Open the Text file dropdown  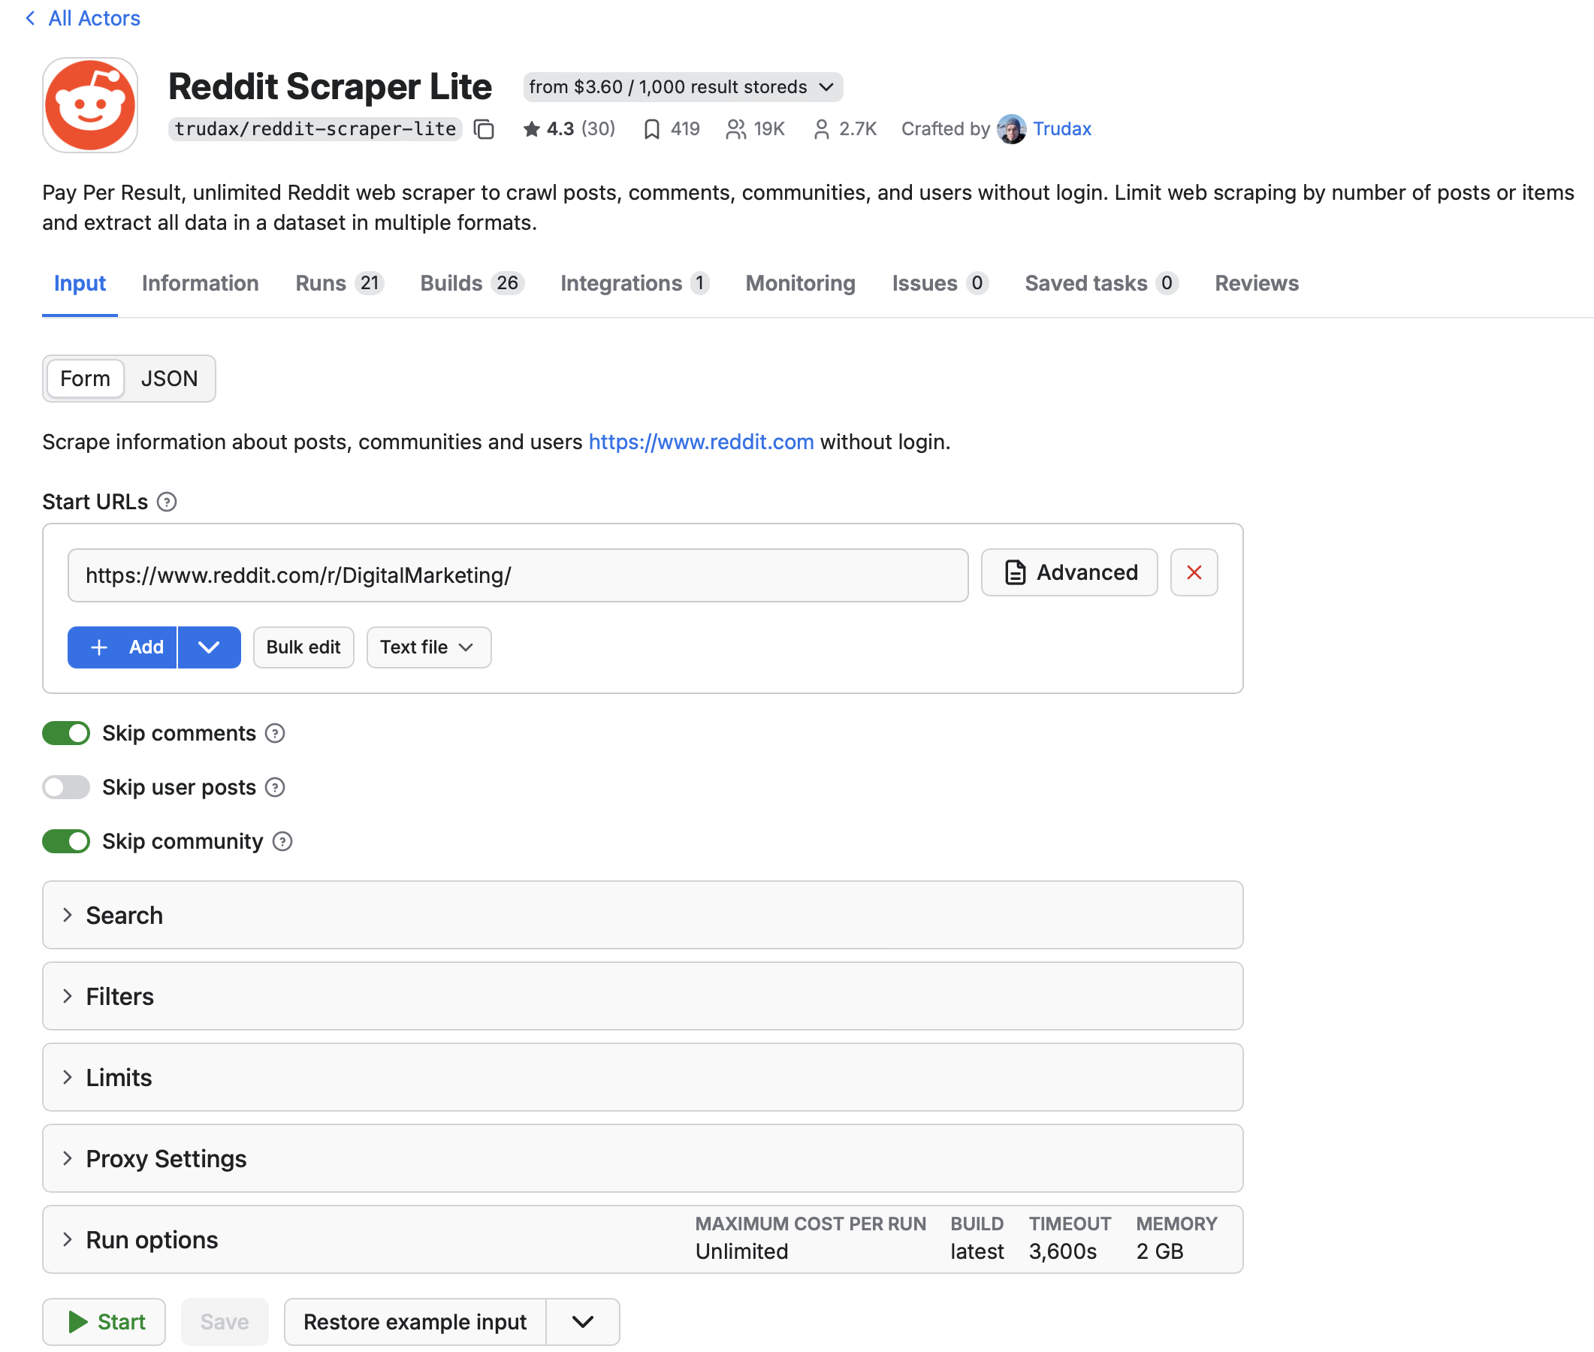coord(428,647)
